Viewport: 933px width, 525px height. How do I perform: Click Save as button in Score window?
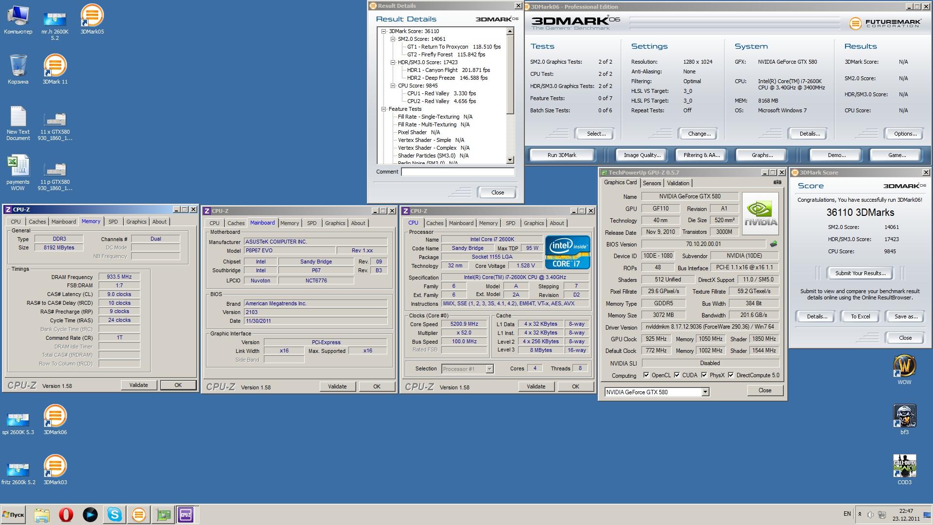coord(906,316)
